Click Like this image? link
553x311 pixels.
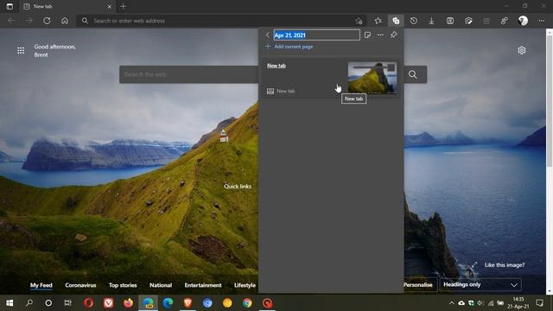505,265
